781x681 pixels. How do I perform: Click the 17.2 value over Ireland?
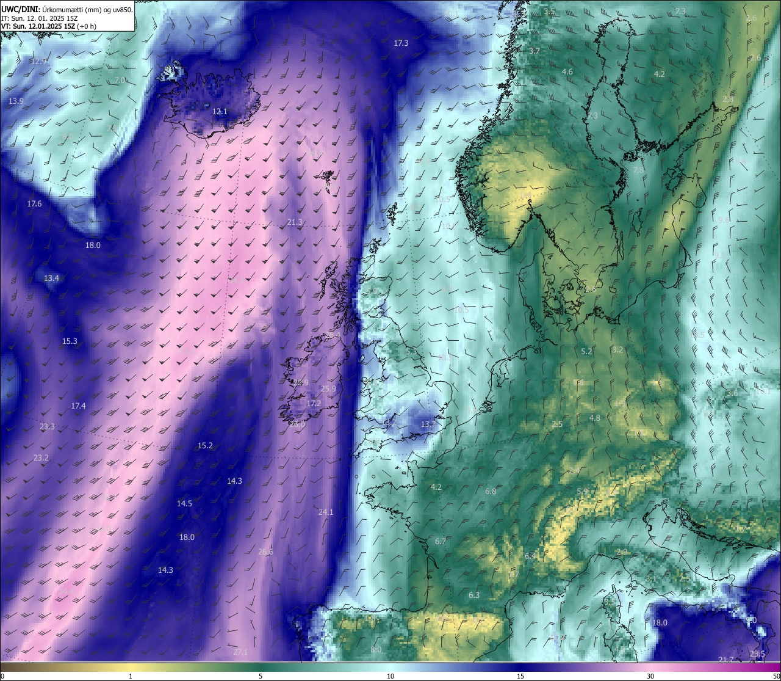point(314,403)
